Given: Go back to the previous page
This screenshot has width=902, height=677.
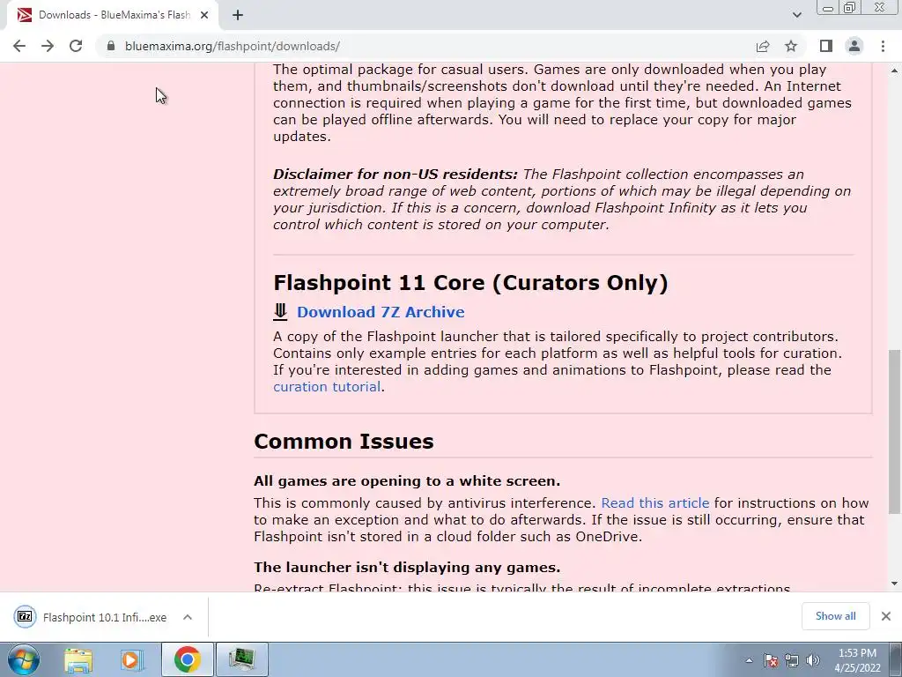Looking at the screenshot, I should point(19,46).
